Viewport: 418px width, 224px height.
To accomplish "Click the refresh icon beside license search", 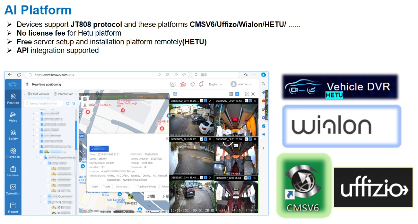I will pos(67,104).
